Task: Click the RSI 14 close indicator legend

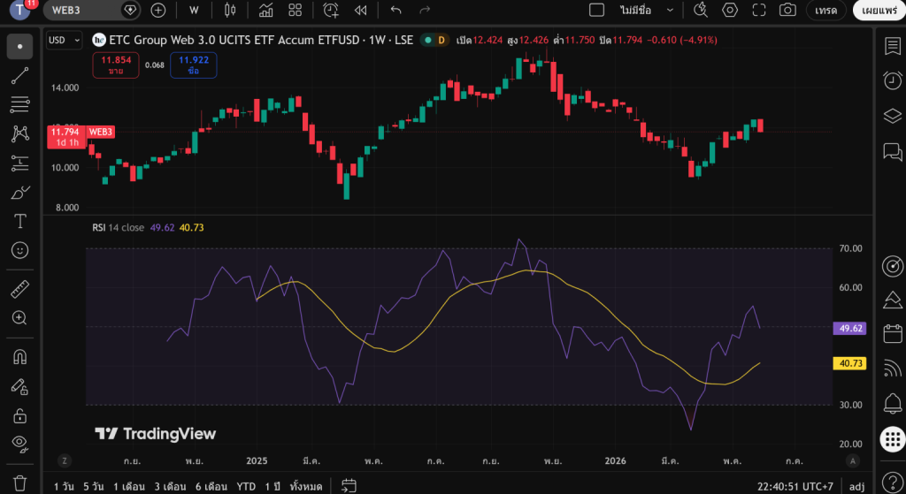Action: click(x=118, y=227)
